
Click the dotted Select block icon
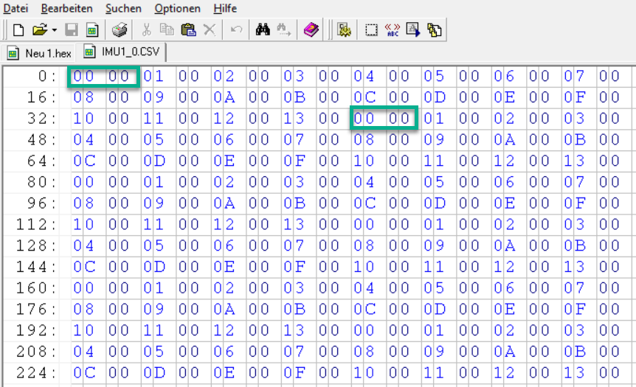click(x=371, y=30)
